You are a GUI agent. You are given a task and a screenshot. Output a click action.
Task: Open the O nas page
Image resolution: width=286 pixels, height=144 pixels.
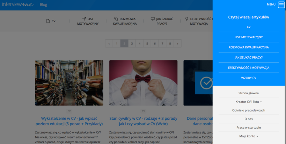click(249, 119)
